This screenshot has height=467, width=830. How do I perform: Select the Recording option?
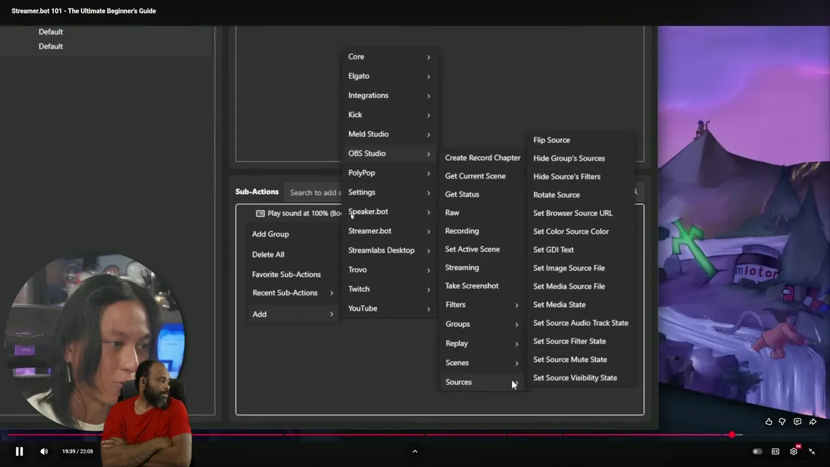coord(462,231)
